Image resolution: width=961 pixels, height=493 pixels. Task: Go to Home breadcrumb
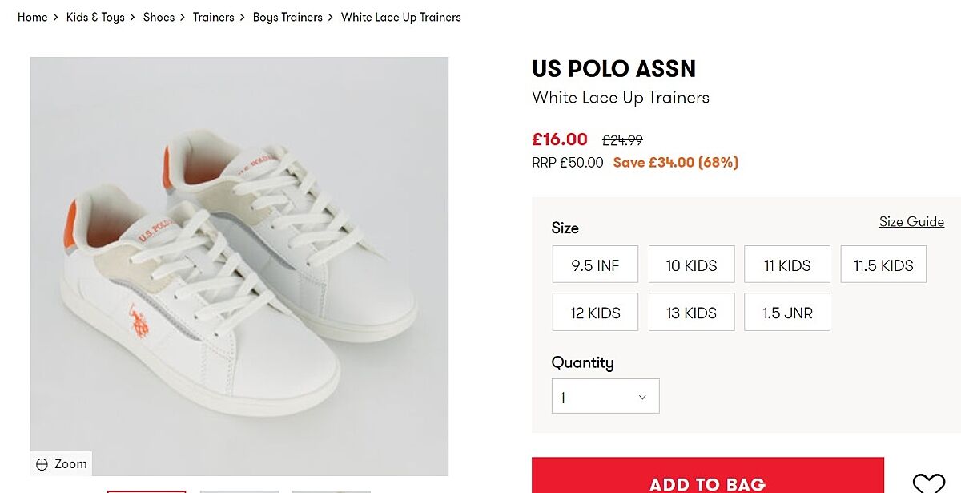32,17
